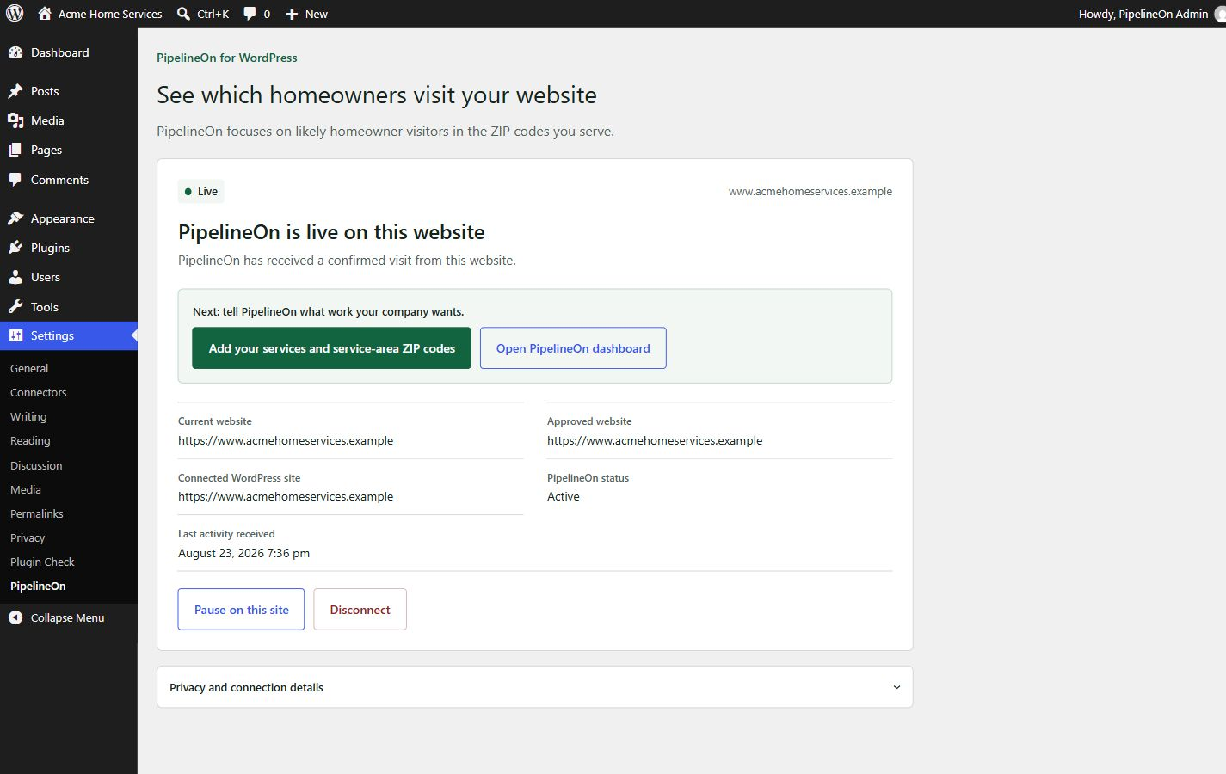Select PipelineOn settings submenu
The width and height of the screenshot is (1226, 774).
point(38,586)
